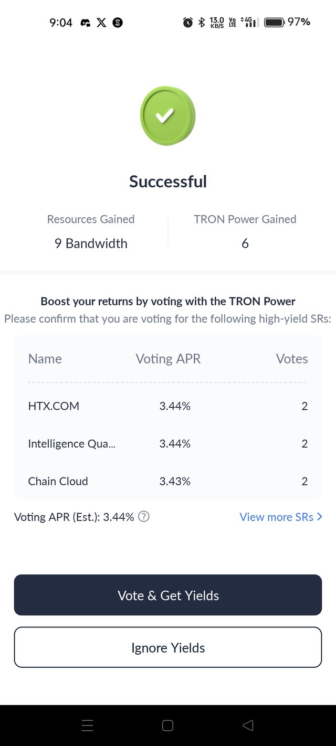Open the View more SRs link
Viewport: 336px width, 746px height.
[x=277, y=517]
